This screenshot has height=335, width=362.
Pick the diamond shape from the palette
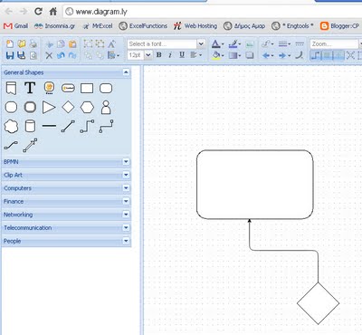(68, 107)
